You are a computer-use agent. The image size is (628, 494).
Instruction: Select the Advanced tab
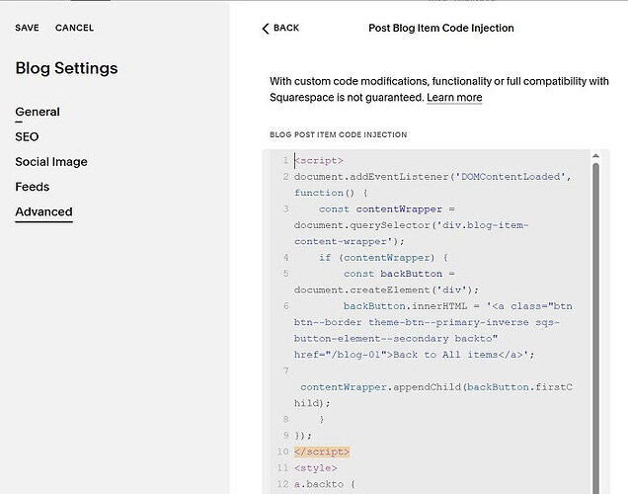pyautogui.click(x=44, y=211)
